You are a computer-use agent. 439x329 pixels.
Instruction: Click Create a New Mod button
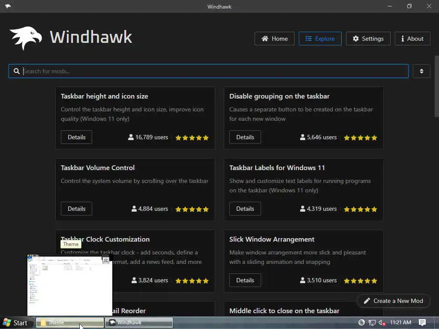tap(394, 301)
